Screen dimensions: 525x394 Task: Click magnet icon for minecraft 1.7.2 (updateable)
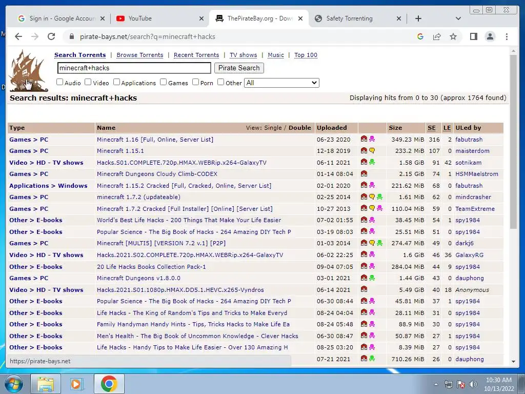tap(364, 196)
